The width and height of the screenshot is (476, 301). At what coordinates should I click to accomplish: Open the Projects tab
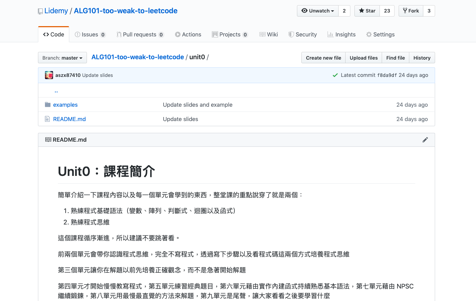[x=230, y=34]
